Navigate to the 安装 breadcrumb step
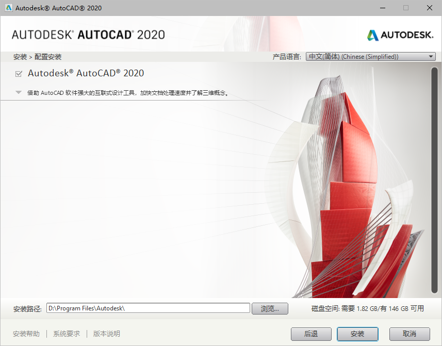The image size is (442, 346). [x=20, y=56]
